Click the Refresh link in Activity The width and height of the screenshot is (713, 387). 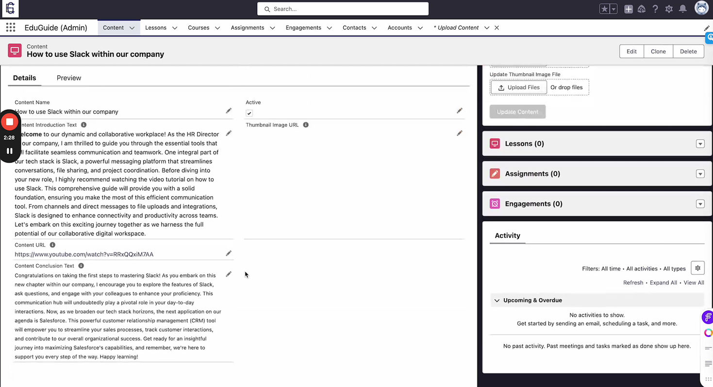(633, 283)
